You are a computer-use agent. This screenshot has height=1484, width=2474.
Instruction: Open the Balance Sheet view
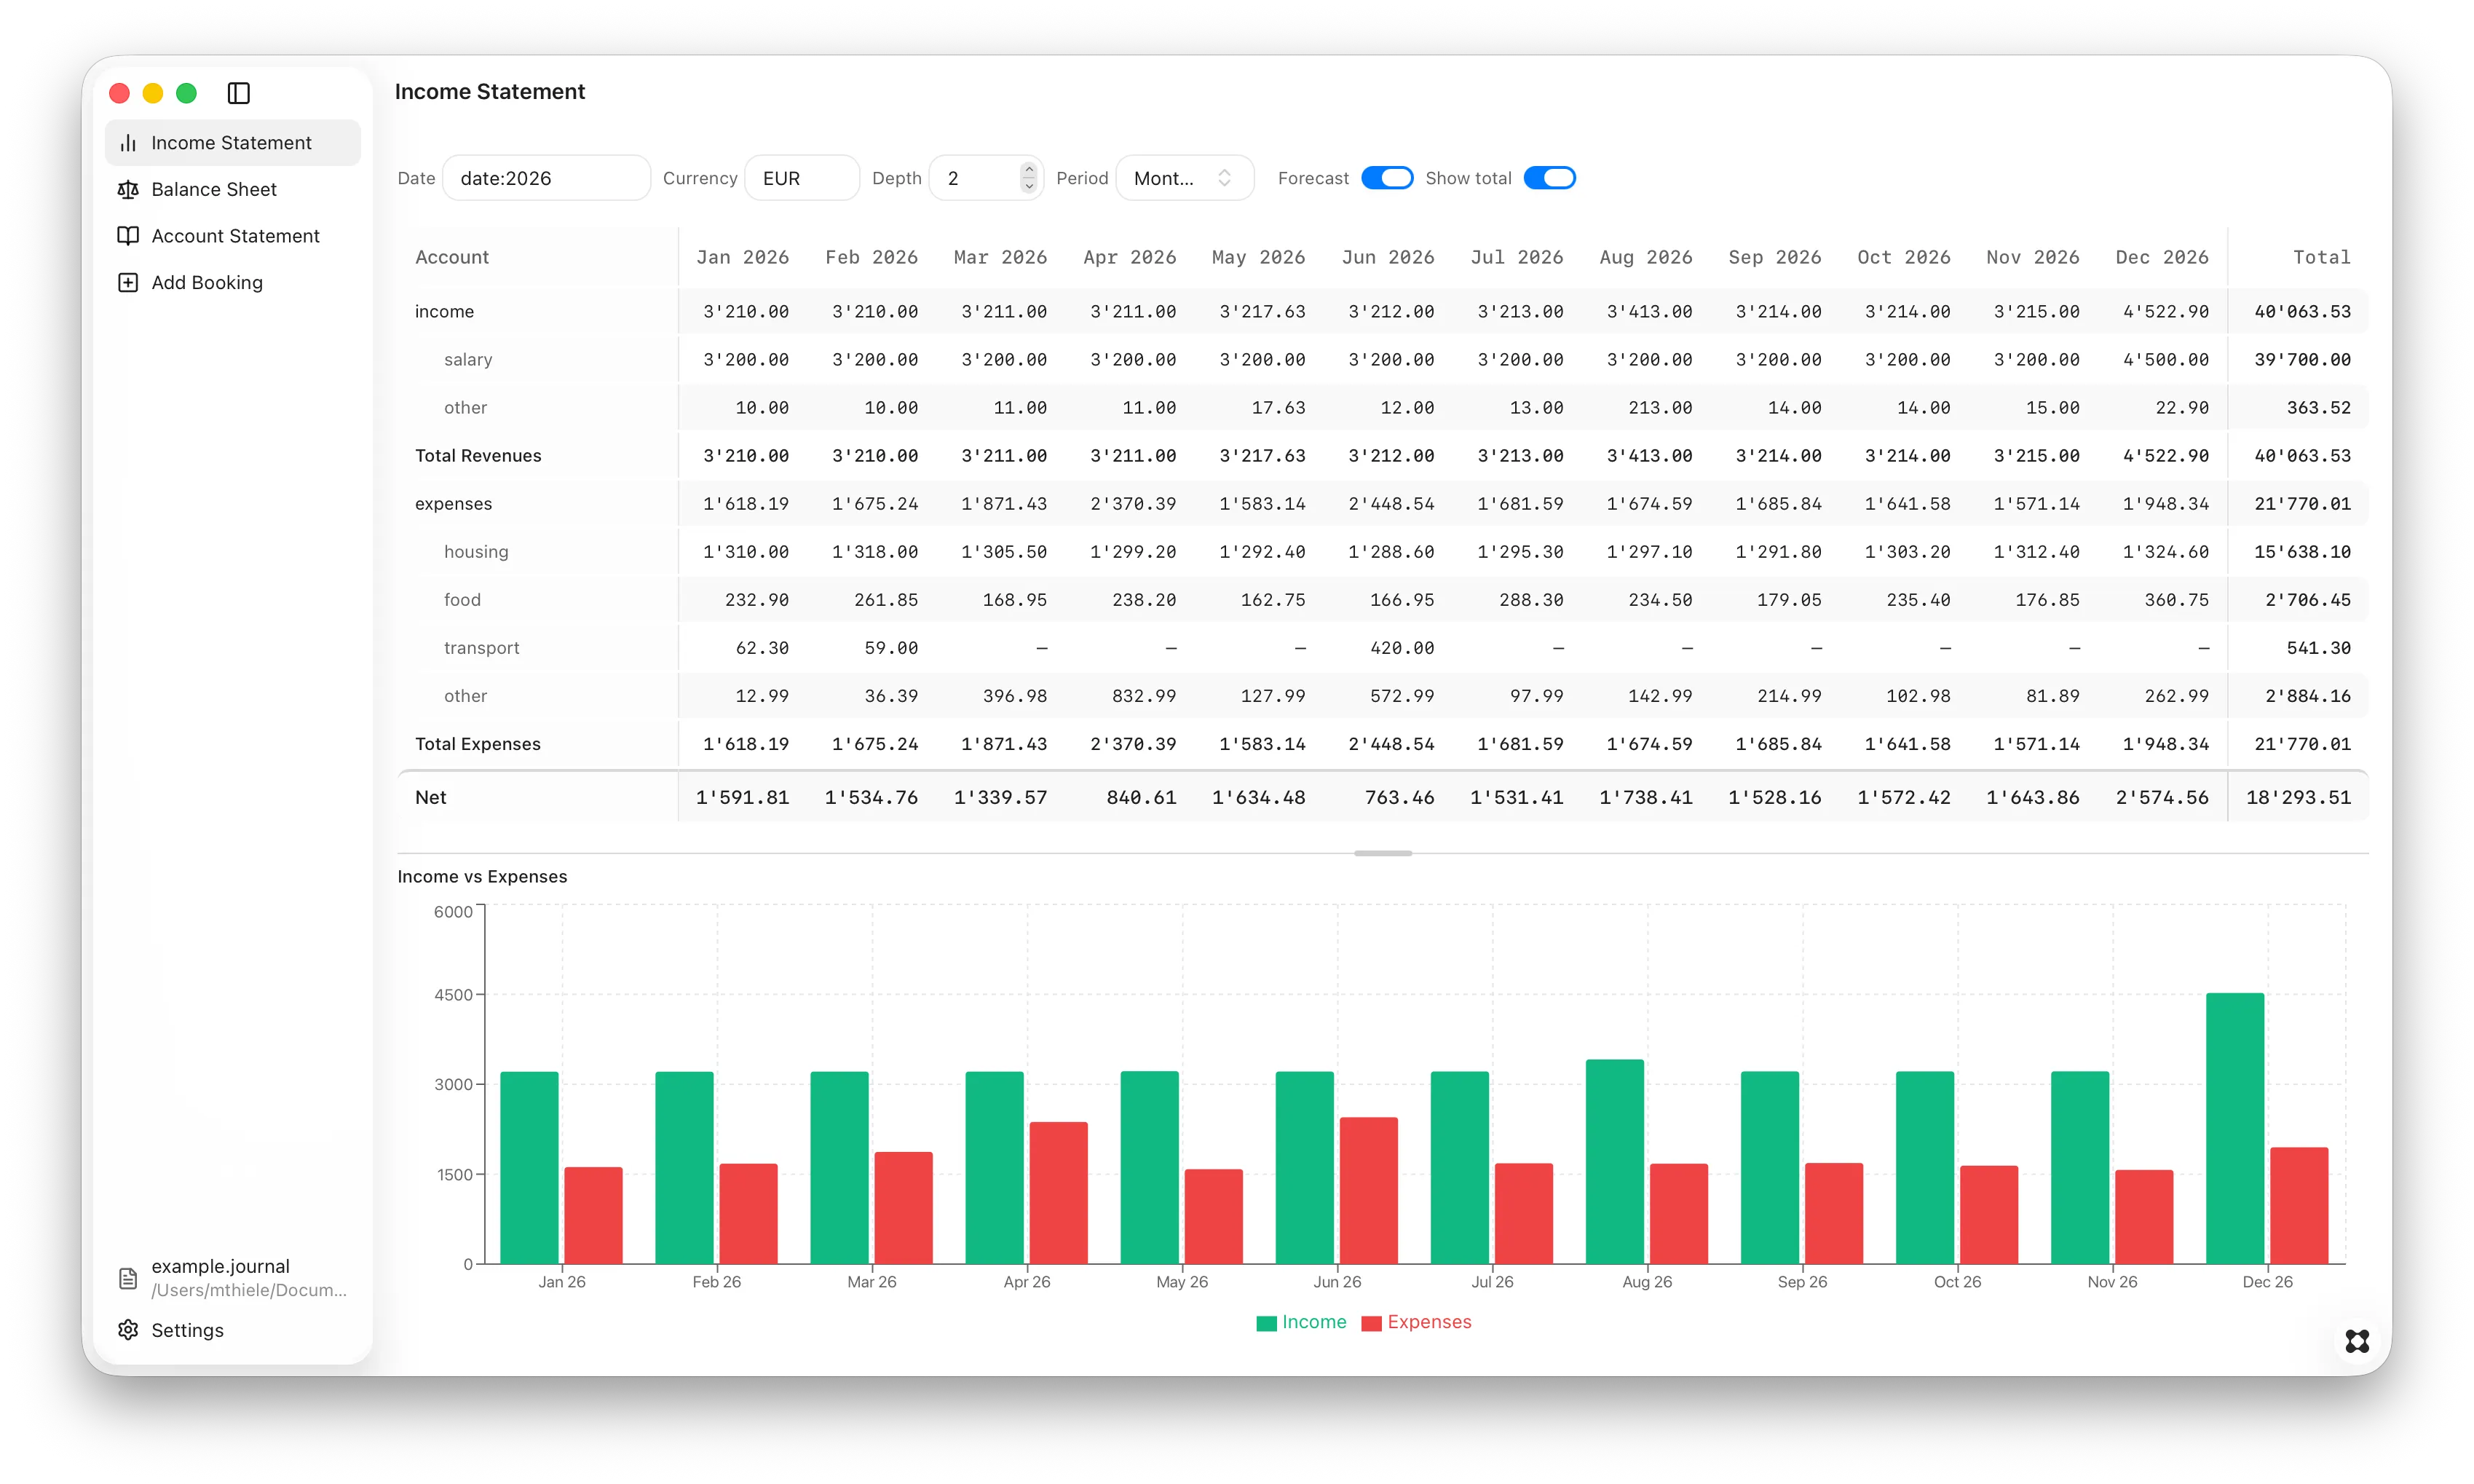(232, 189)
